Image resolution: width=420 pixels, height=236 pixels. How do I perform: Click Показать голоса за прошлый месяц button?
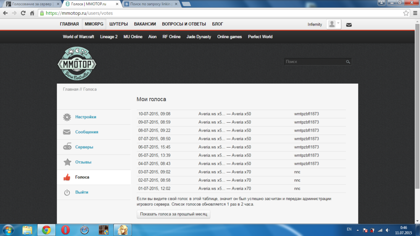(173, 214)
